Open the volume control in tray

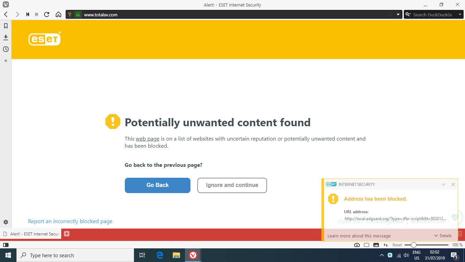pos(407,255)
